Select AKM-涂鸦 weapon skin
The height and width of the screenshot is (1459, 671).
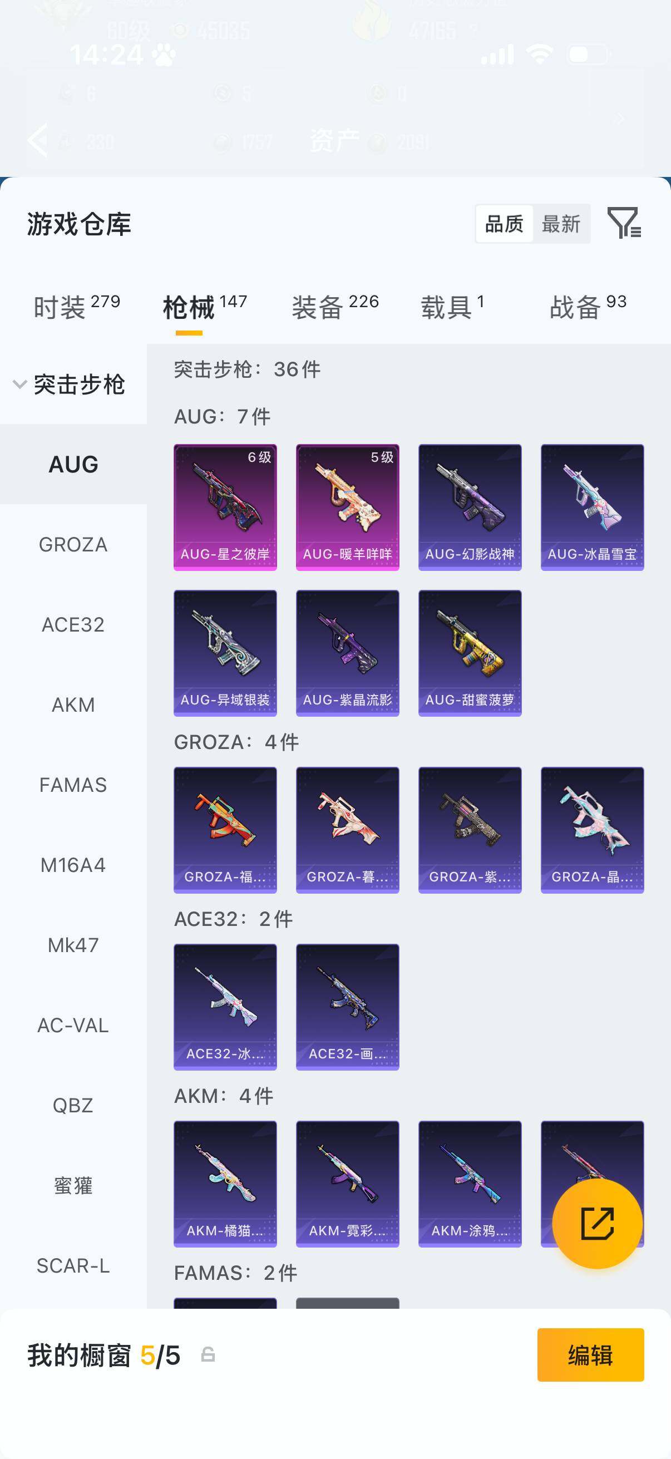(470, 1184)
